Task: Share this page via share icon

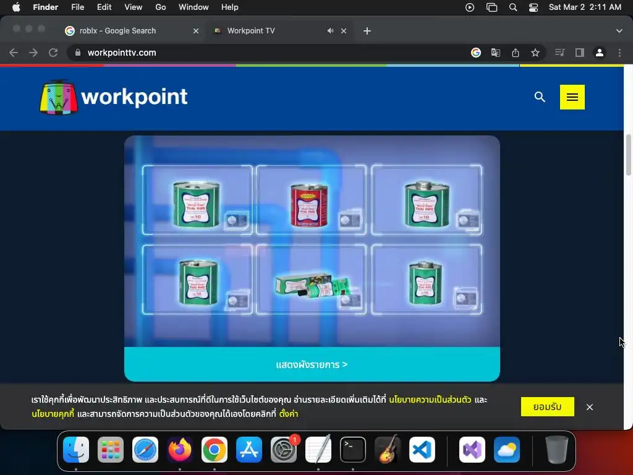Action: (x=516, y=53)
